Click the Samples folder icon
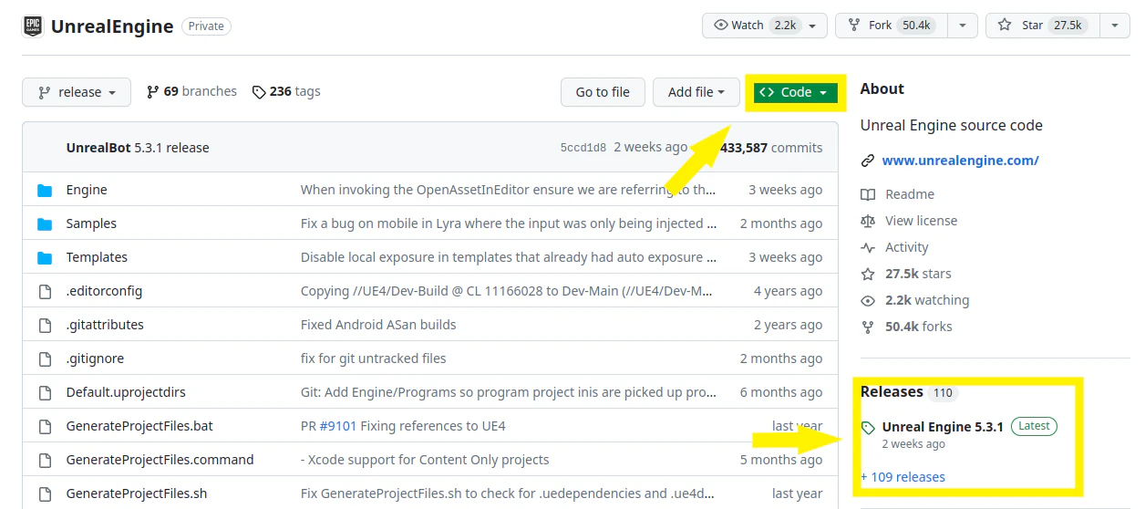This screenshot has width=1145, height=509. pyautogui.click(x=45, y=223)
